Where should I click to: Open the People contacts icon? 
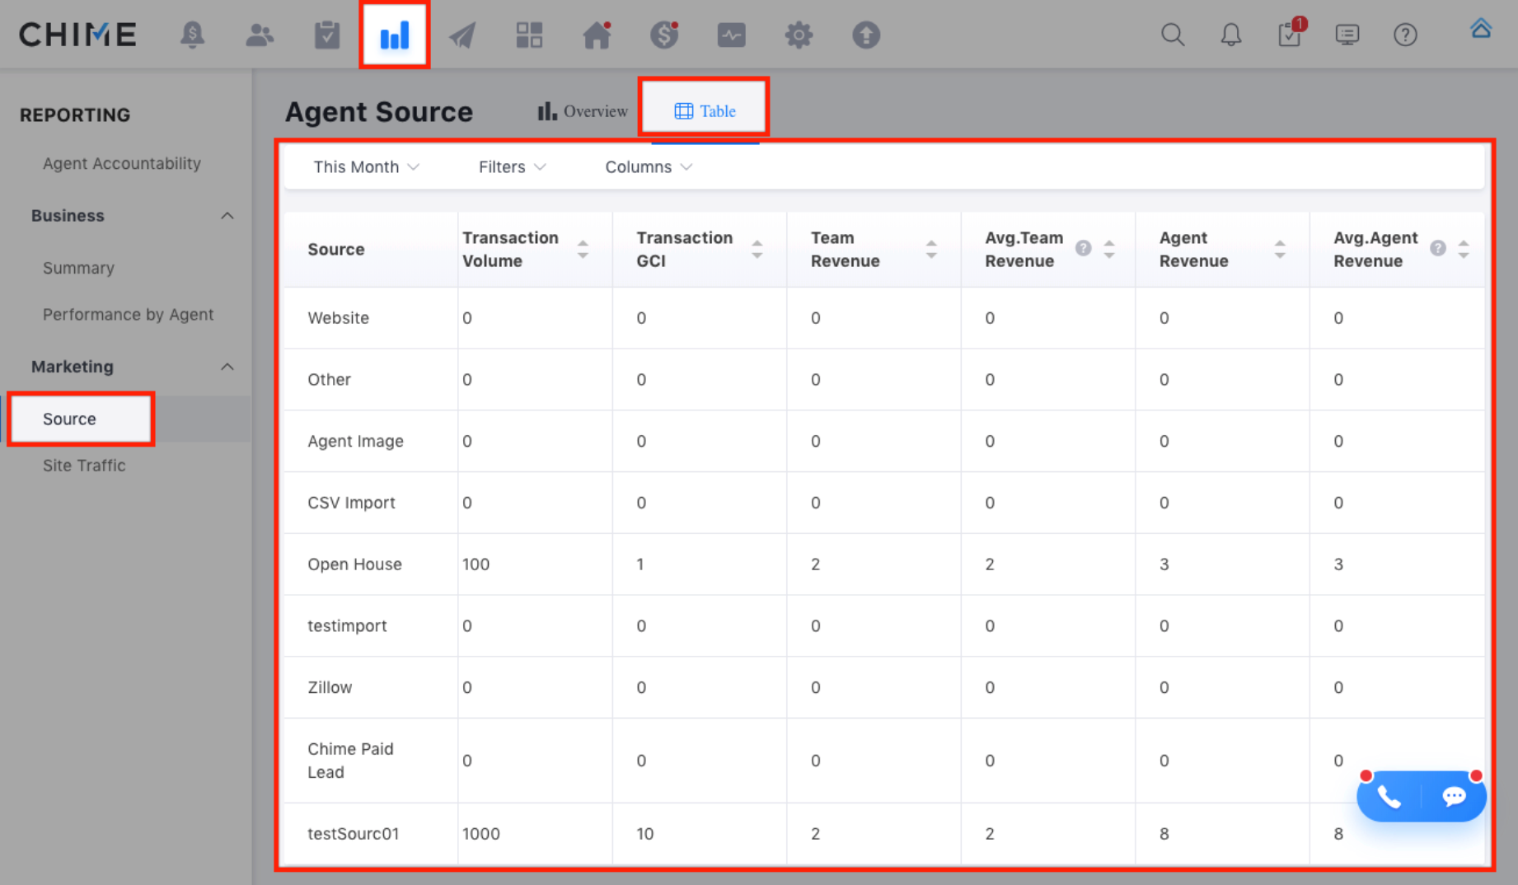coord(260,35)
